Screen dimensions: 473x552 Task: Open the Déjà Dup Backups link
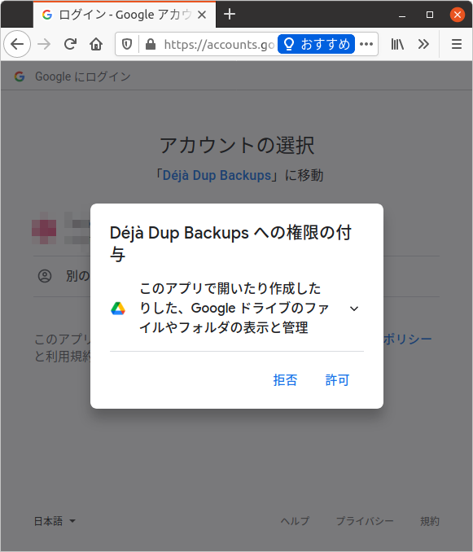217,175
